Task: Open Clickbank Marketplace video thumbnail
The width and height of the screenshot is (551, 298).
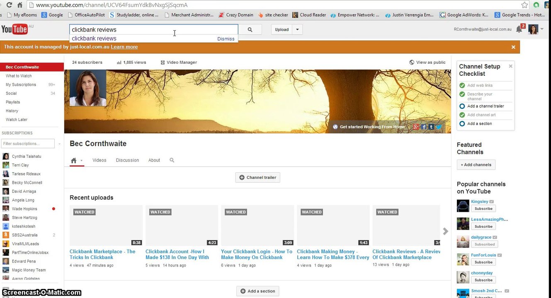Action: pyautogui.click(x=106, y=226)
